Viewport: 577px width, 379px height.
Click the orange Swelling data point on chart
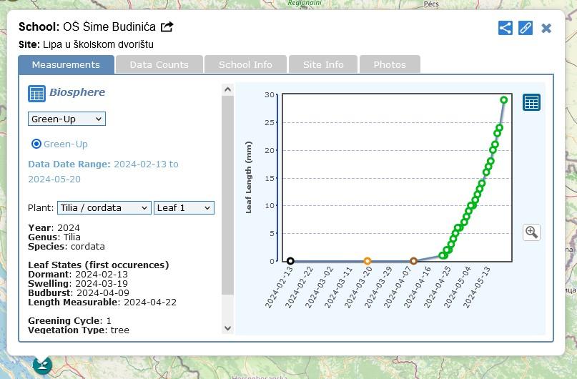coord(368,261)
